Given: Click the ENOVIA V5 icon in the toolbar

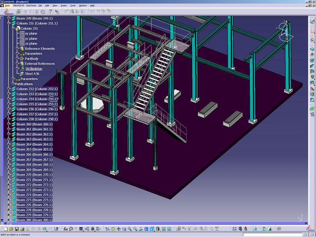Looking at the screenshot, I should pos(8,12).
